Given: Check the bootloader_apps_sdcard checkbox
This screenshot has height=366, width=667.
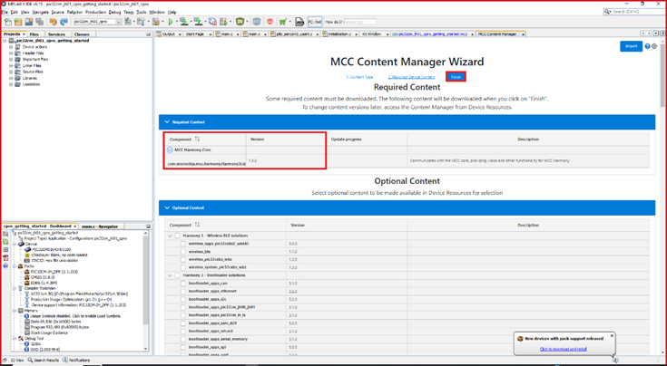Looking at the screenshot, I should click(183, 332).
